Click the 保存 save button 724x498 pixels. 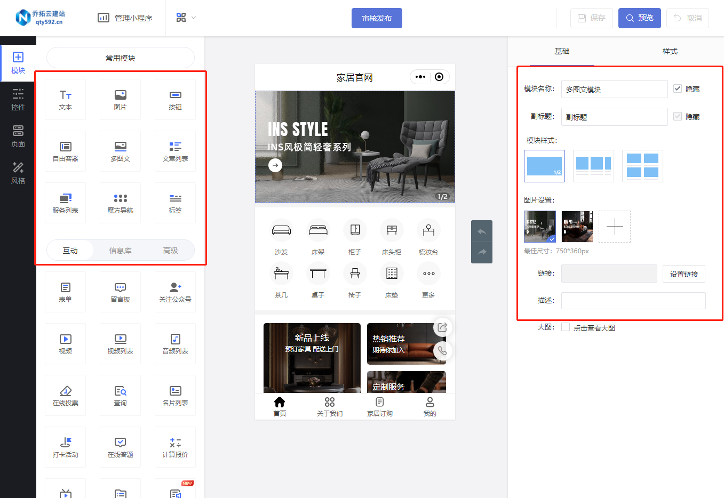click(591, 18)
